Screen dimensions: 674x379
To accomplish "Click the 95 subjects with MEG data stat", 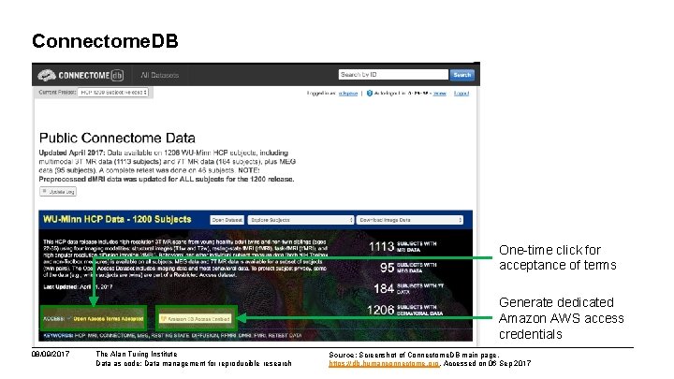I will [408, 268].
